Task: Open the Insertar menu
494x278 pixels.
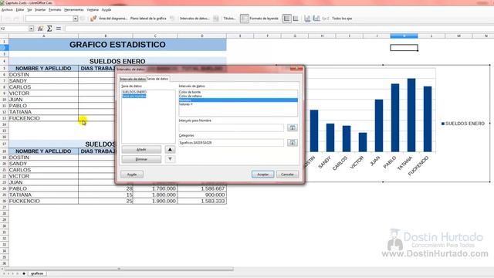Action: (40, 10)
